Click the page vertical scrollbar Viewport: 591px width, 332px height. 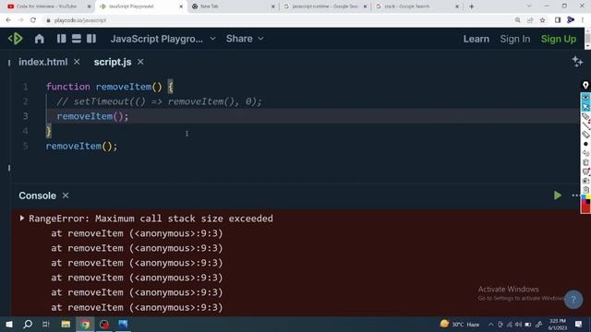tap(588, 39)
